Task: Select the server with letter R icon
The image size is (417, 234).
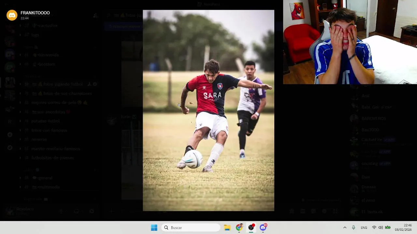Action: [x=10, y=122]
